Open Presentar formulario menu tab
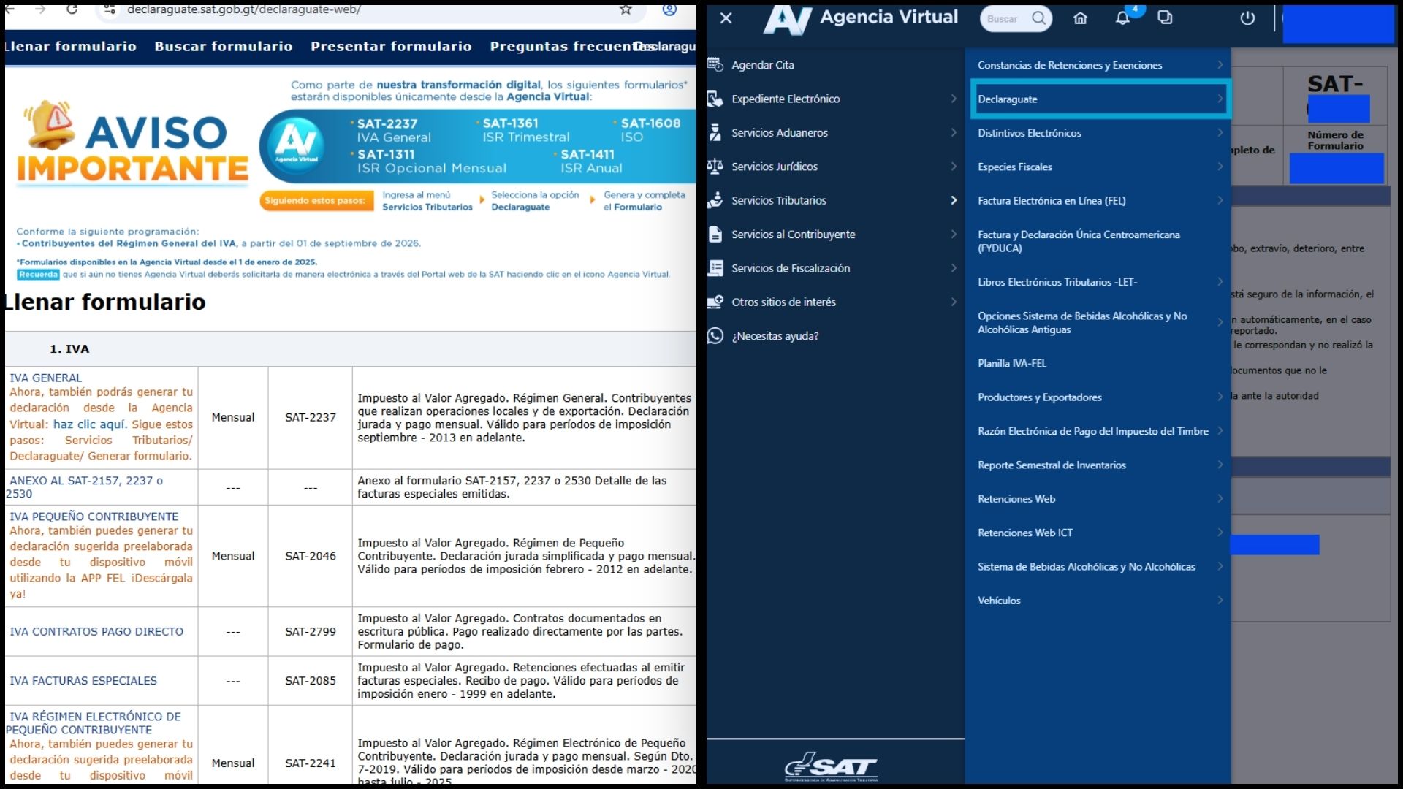The height and width of the screenshot is (789, 1403). tap(391, 46)
